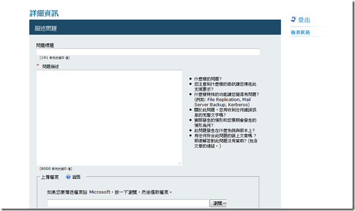This screenshot has width=355, height=211.
Task: Click the 上傳檔案 group label
Action: [x=50, y=177]
